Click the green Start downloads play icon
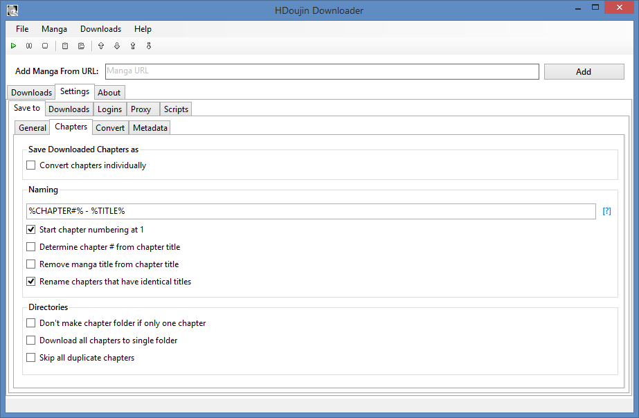Image resolution: width=639 pixels, height=418 pixels. (13, 46)
